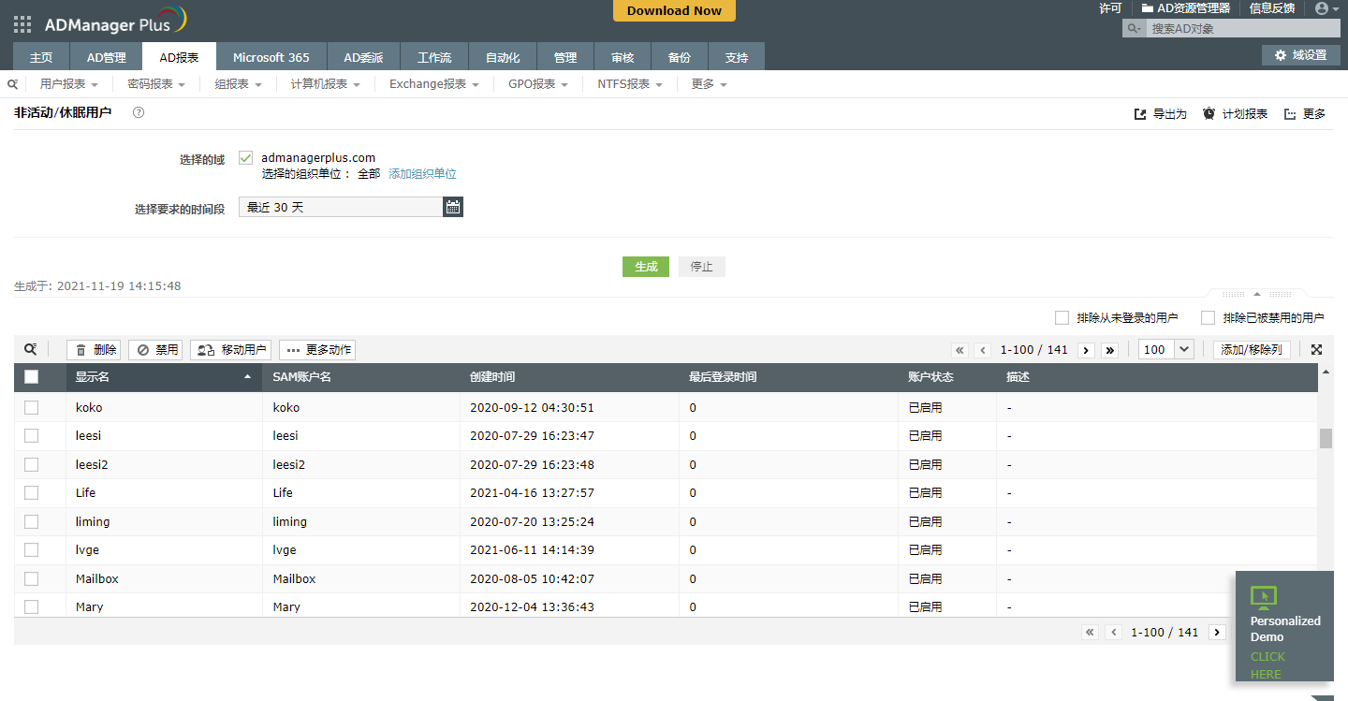Viewport: 1348px width, 701px height.
Task: Go to the last page arrow
Action: 1110,350
